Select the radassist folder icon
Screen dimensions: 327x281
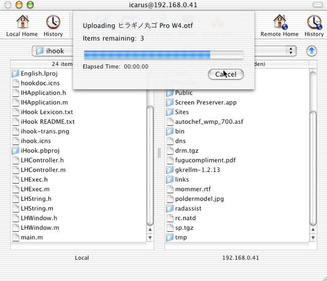click(170, 208)
